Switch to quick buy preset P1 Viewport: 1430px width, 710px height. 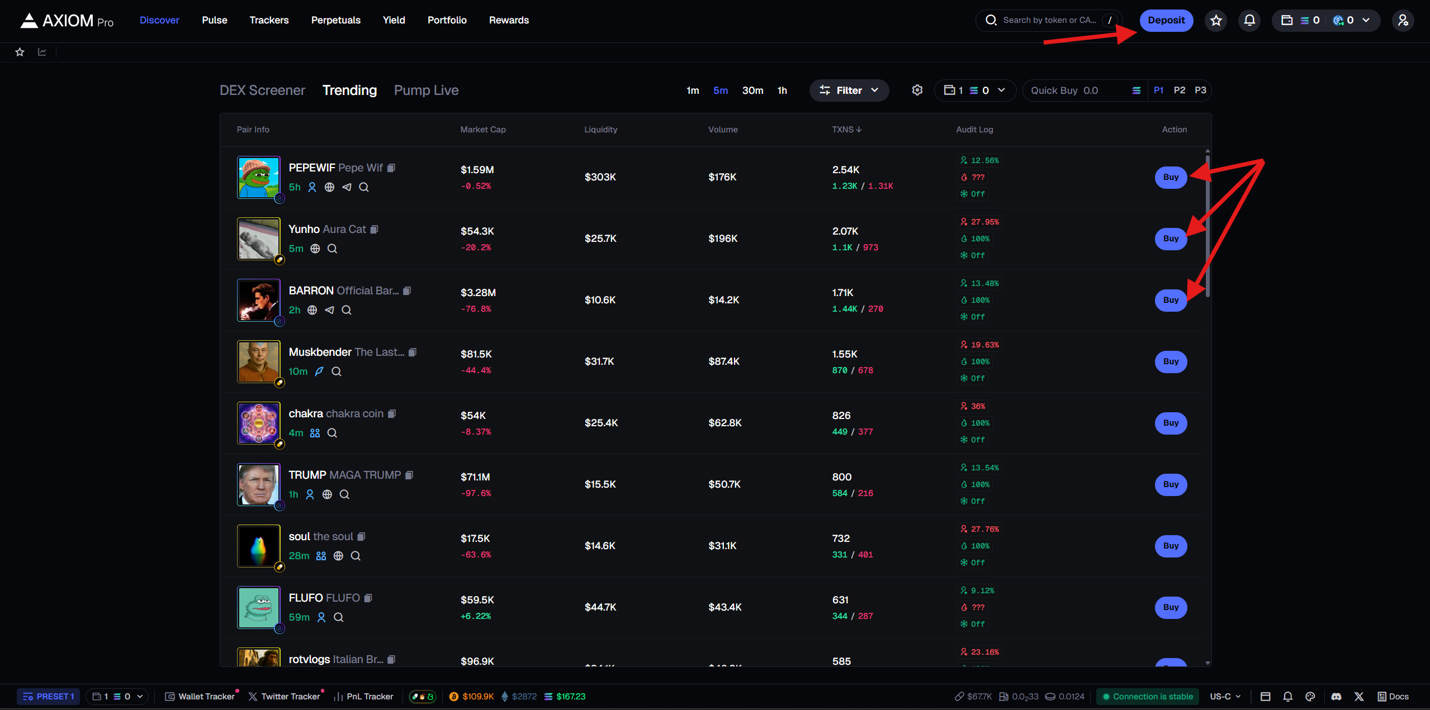coord(1159,90)
